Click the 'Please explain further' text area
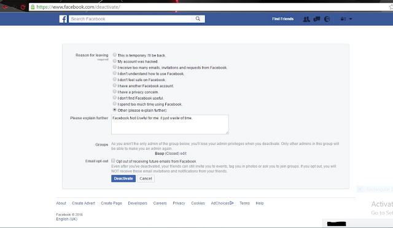The height and width of the screenshot is (228, 393). (170, 124)
